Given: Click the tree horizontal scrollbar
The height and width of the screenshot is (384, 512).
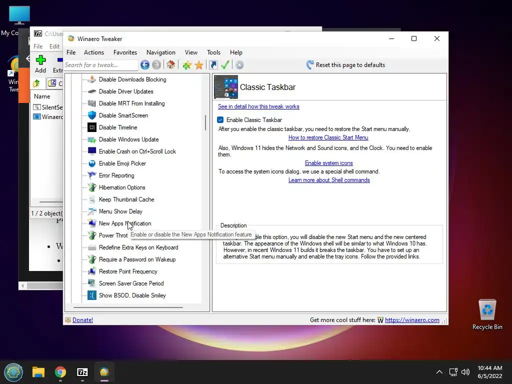Looking at the screenshot, I should [128, 307].
